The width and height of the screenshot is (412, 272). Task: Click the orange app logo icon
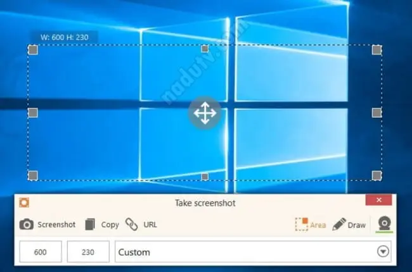(24, 203)
